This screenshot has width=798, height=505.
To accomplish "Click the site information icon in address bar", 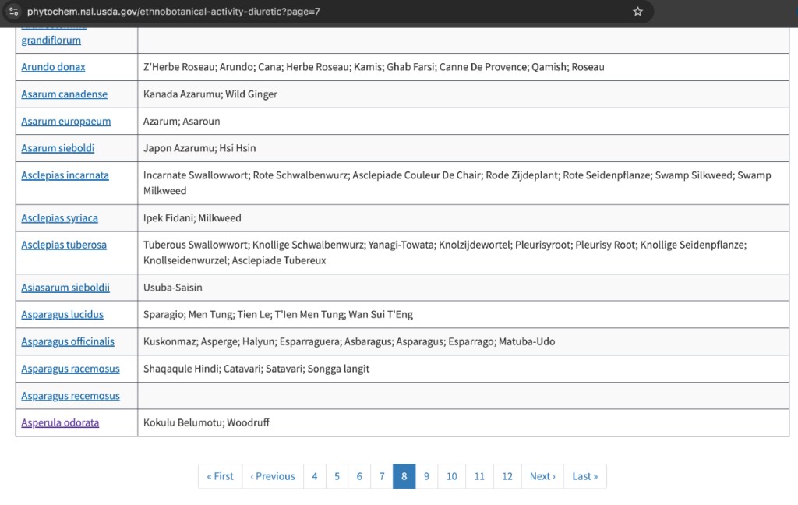I will [13, 12].
